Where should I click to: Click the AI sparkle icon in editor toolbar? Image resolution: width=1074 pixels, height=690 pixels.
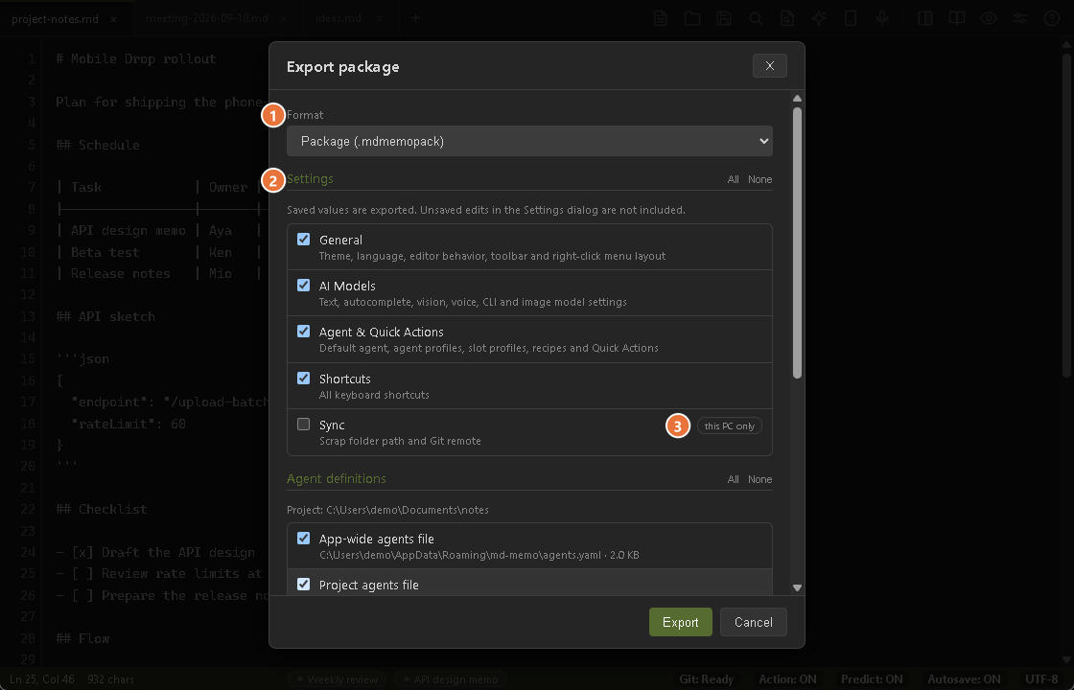tap(819, 18)
